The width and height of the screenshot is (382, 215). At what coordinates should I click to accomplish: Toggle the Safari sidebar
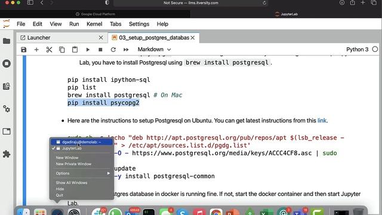pos(30,2)
